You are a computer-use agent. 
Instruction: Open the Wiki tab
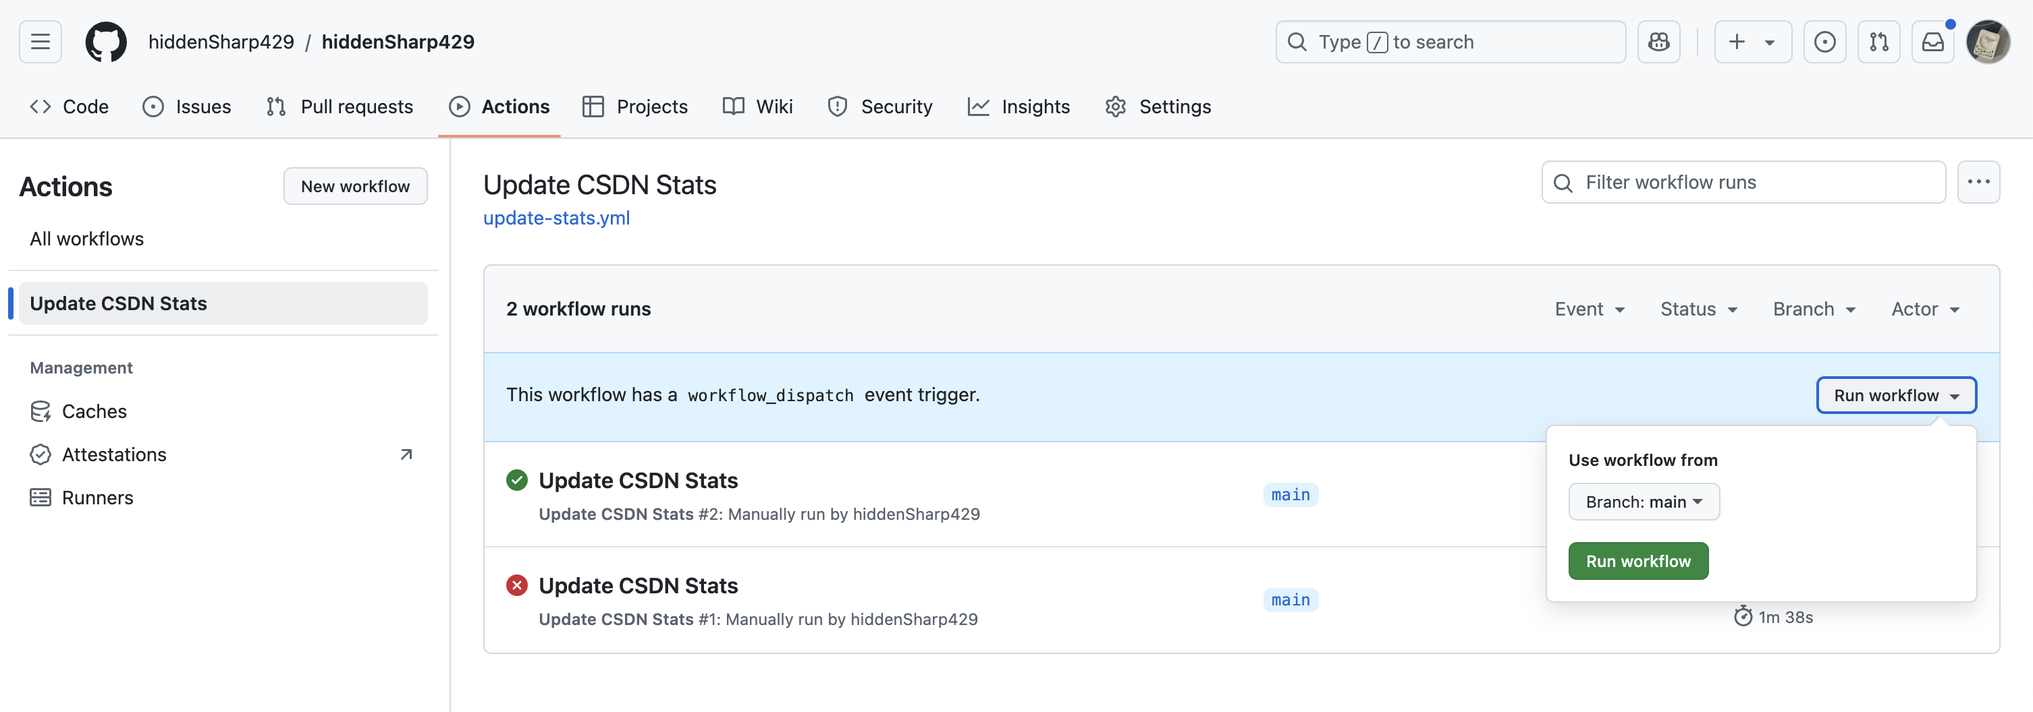click(x=757, y=107)
